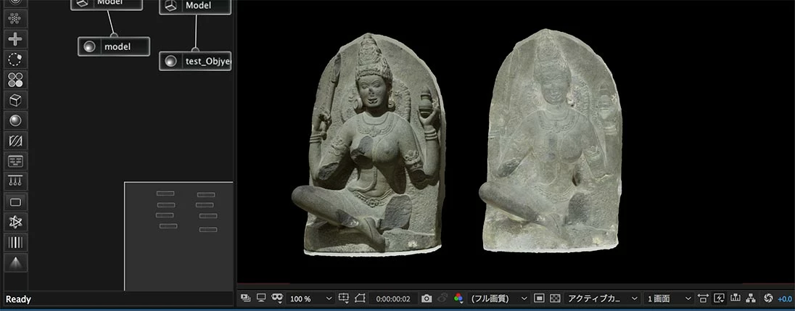Click the 'Ready' status text
This screenshot has height=311, width=795.
[18, 299]
